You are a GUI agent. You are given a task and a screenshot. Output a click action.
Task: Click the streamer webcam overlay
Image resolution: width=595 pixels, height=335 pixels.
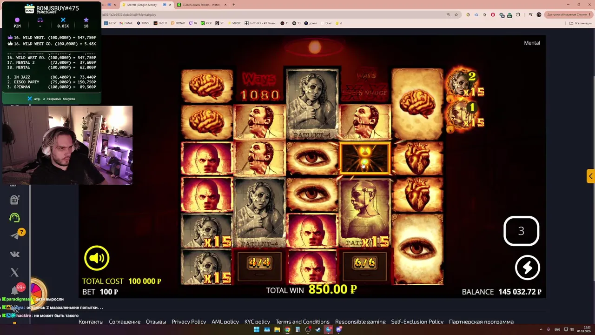coord(68,145)
